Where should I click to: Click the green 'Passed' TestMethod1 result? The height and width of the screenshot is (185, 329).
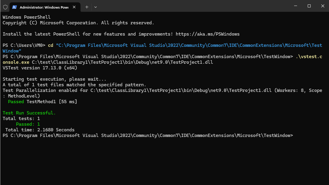16,102
